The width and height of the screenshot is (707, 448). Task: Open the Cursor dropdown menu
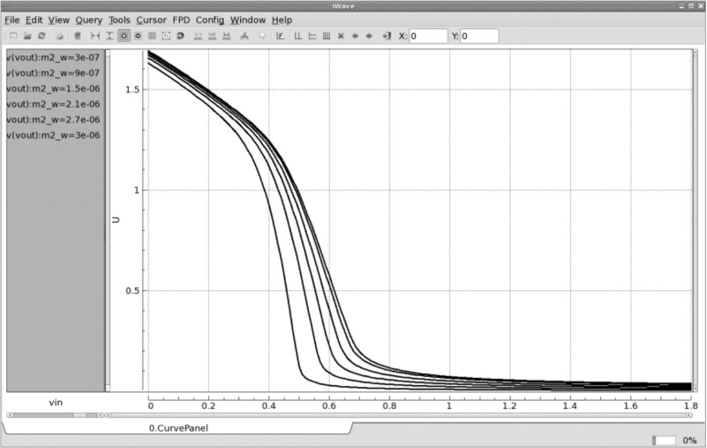[151, 20]
